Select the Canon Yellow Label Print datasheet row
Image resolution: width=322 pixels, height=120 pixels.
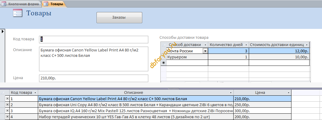tap(136, 99)
